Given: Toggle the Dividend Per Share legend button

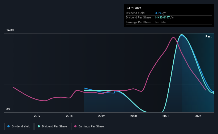Looking at the screenshot, I should (x=52, y=127).
